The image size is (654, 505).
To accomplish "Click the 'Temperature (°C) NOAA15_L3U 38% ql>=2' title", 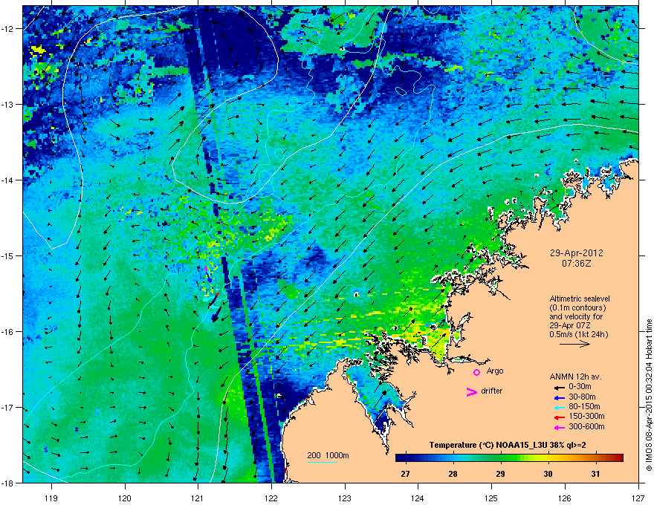I will point(507,445).
